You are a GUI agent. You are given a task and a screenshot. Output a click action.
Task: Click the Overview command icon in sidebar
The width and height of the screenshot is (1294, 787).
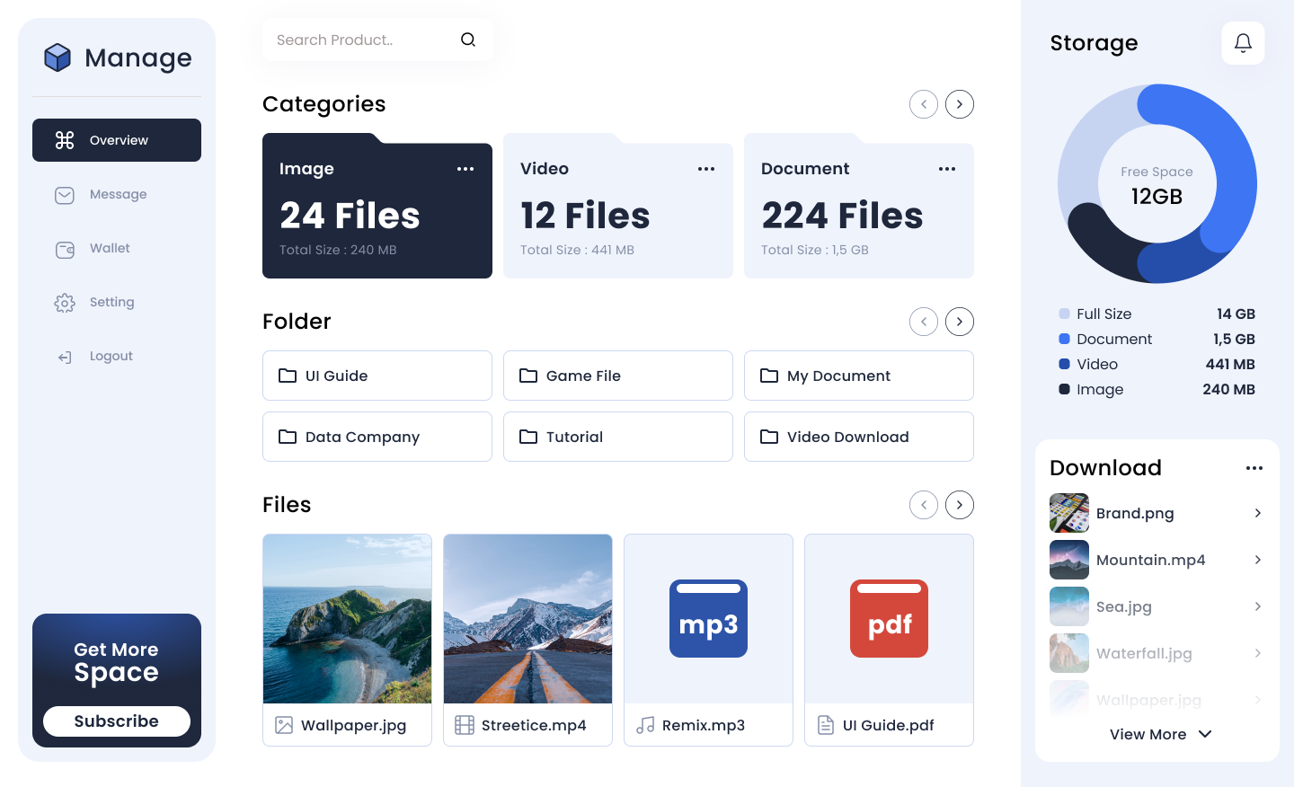click(x=64, y=140)
